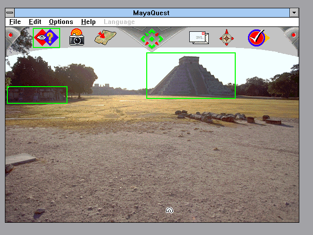Click the title bar minimize arrow button

pos(294,13)
